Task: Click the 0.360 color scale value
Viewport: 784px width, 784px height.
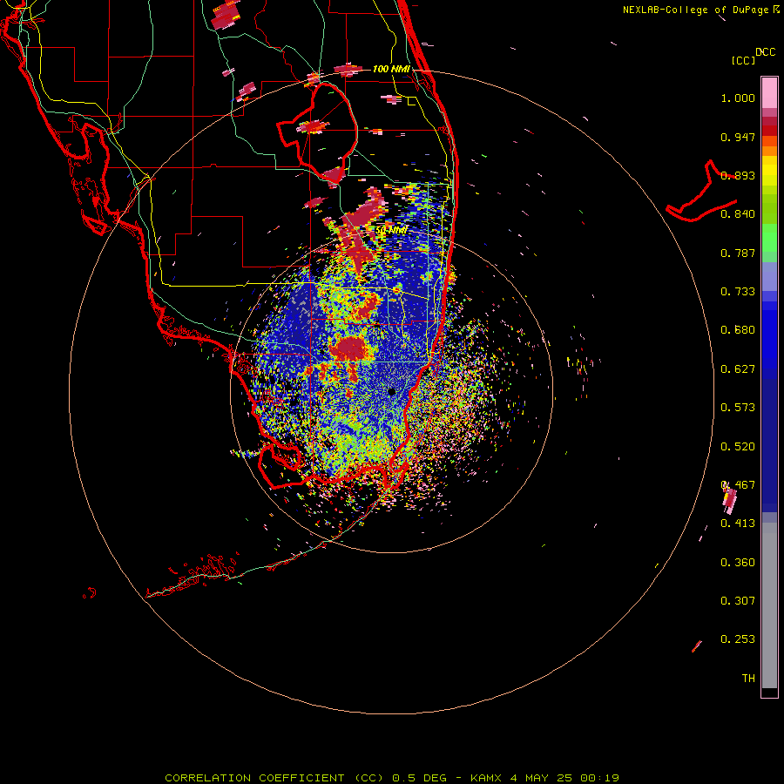Action: click(x=738, y=563)
